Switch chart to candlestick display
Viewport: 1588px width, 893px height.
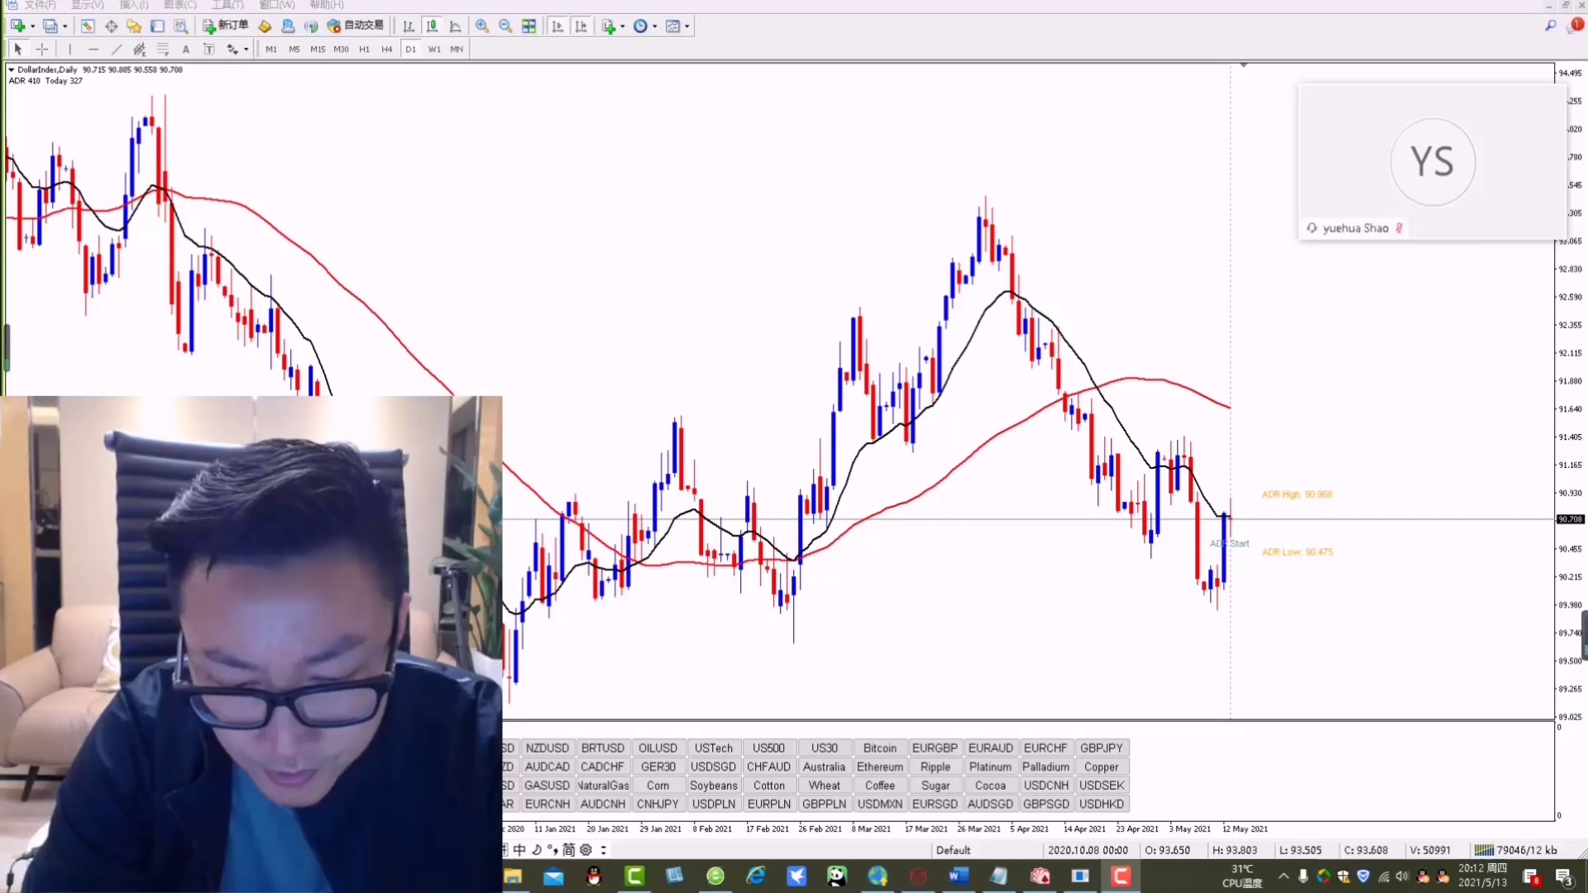[x=432, y=26]
